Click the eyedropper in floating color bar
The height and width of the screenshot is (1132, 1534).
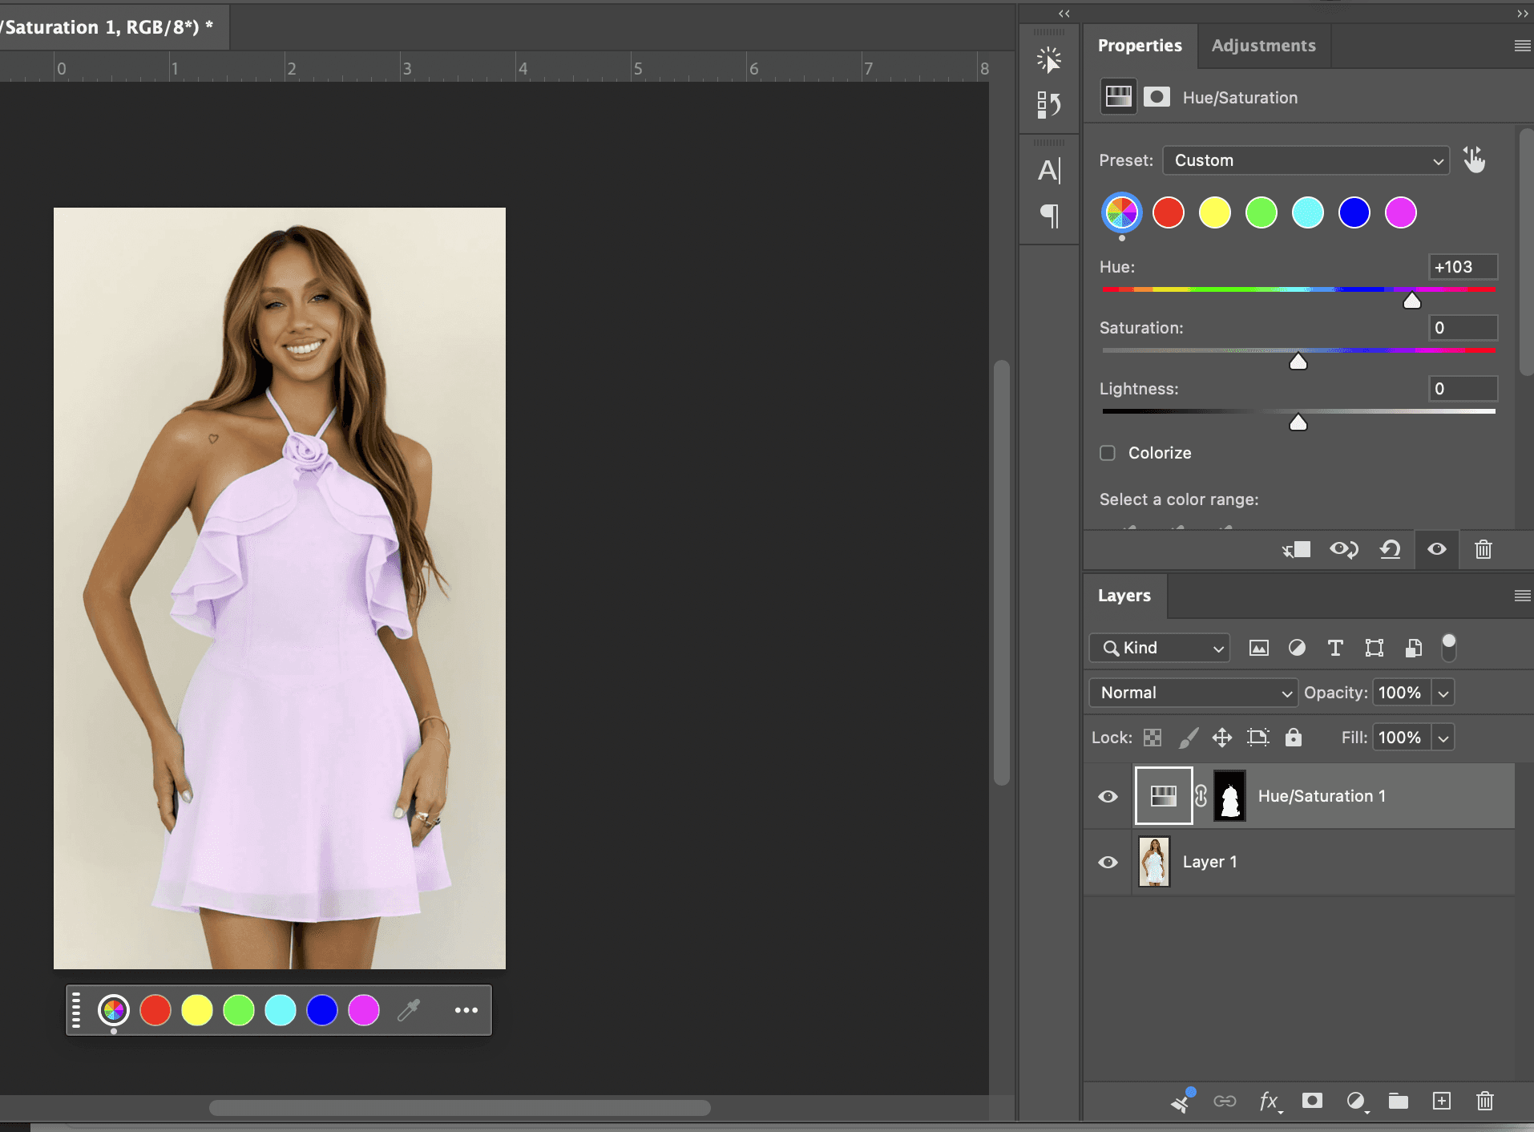[409, 1010]
